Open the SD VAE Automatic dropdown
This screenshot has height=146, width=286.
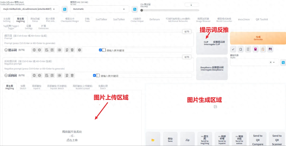[x=100, y=9]
